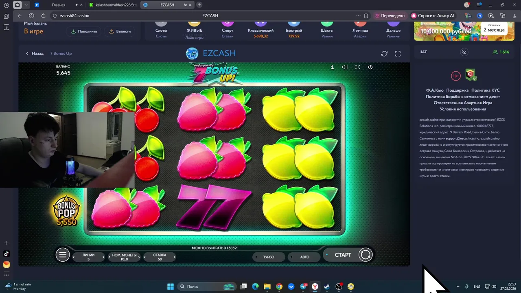The image size is (521, 293).
Task: Open Steam from the taskbar
Action: 326,286
